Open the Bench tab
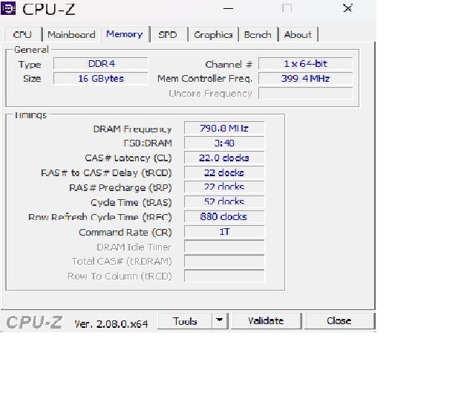Viewport: 464px width, 394px height. (x=258, y=35)
